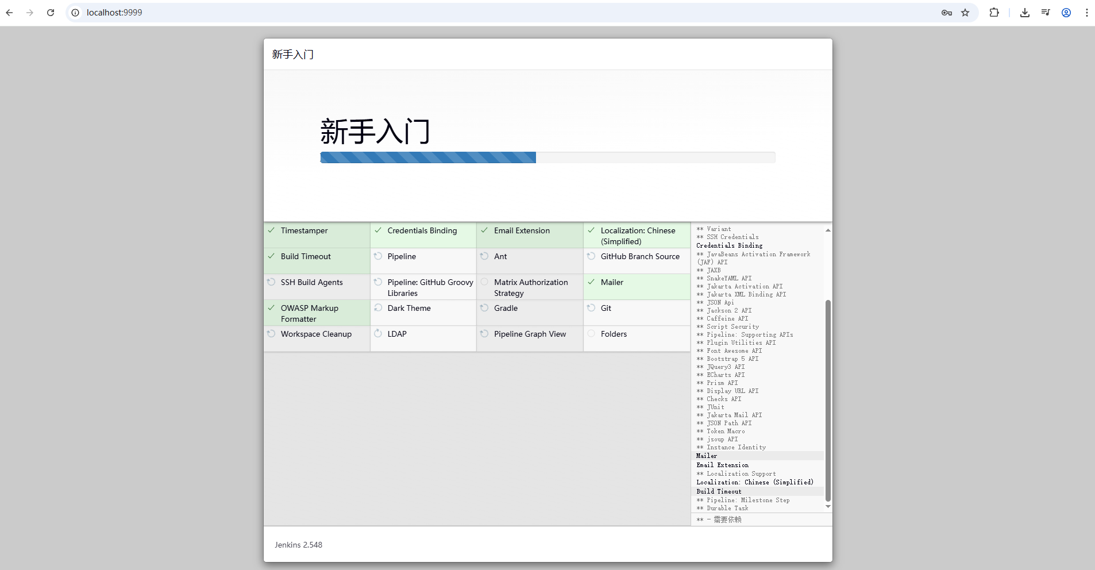Bookmark this page with the star icon
Image resolution: width=1095 pixels, height=570 pixels.
tap(965, 13)
